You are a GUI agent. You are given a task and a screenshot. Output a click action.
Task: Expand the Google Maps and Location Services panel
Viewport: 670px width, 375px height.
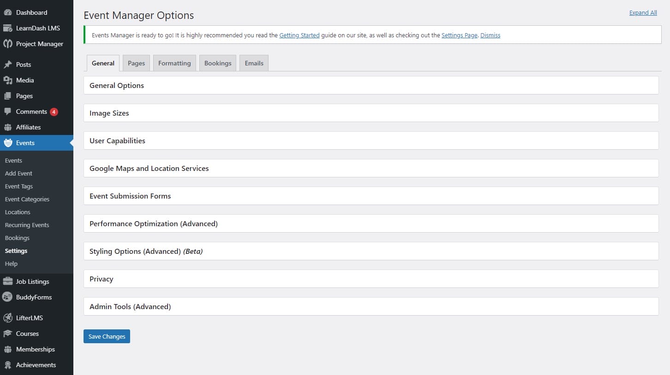click(x=149, y=169)
